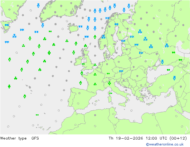Click the 'Th 19-02-2026' date text
Viewport: 190px width, 147px height.
click(126, 138)
